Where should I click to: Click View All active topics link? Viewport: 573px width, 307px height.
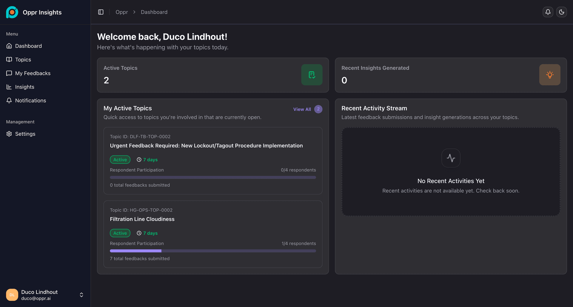pos(302,109)
